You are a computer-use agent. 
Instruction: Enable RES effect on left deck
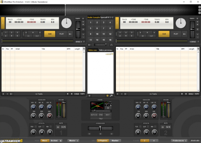(x=51, y=127)
